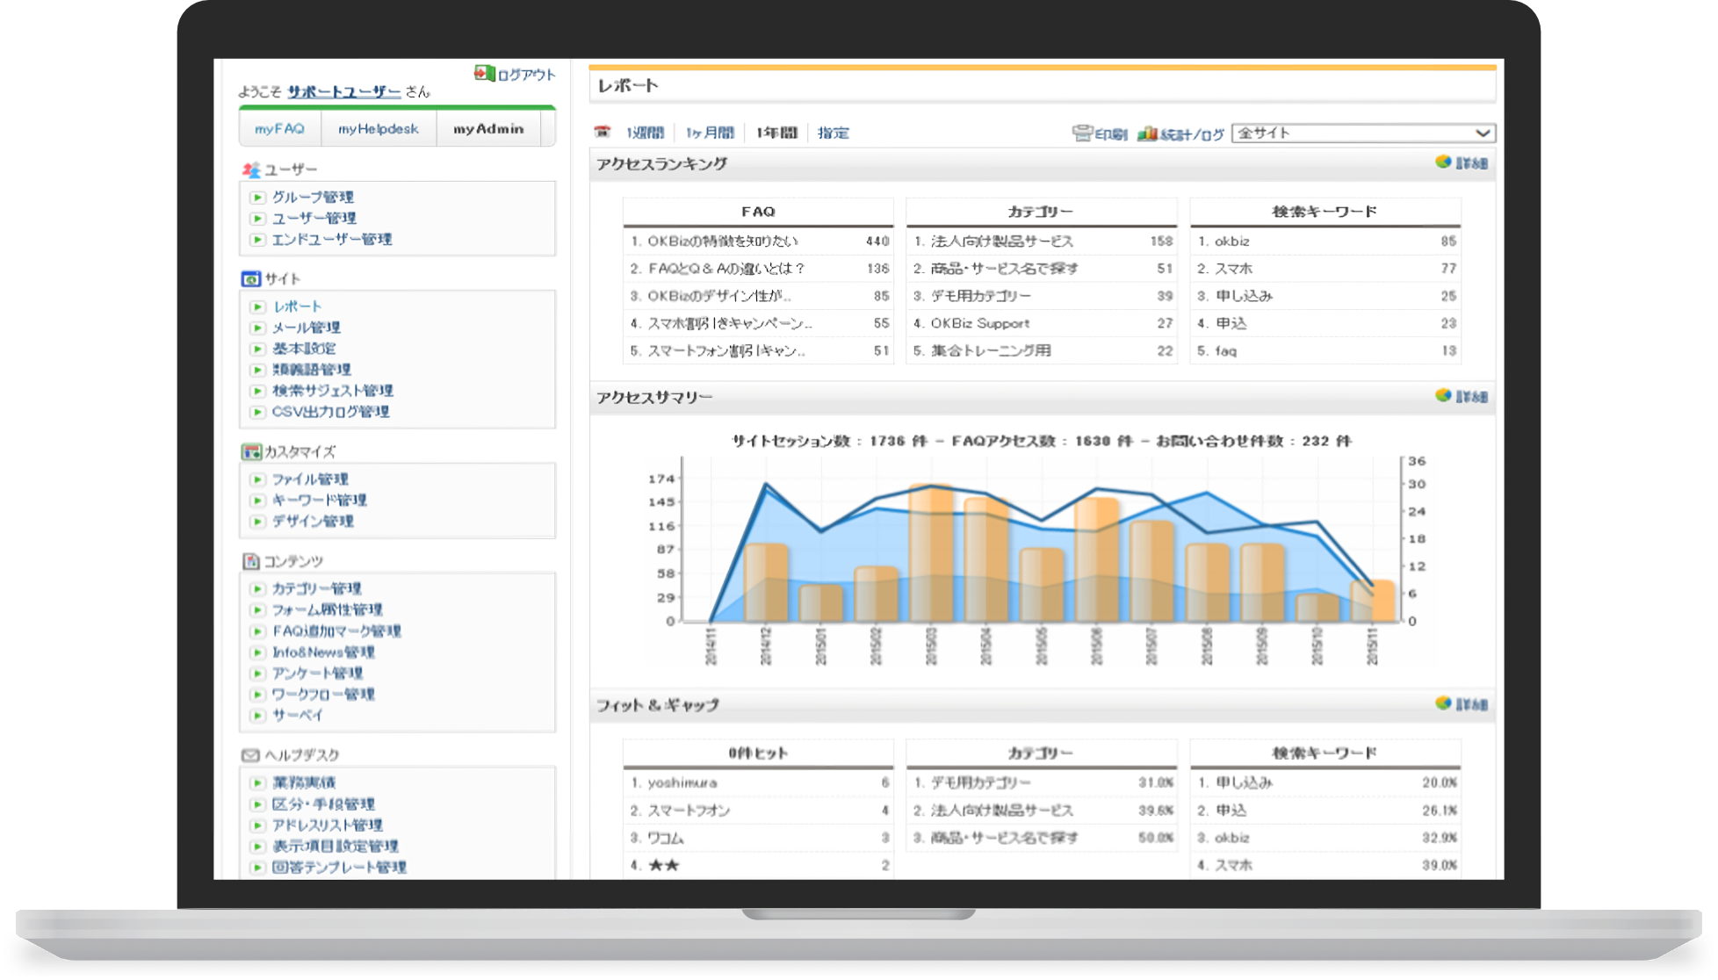1718x980 pixels.
Task: Click the calendar icon left of 1週間
Action: coord(602,132)
